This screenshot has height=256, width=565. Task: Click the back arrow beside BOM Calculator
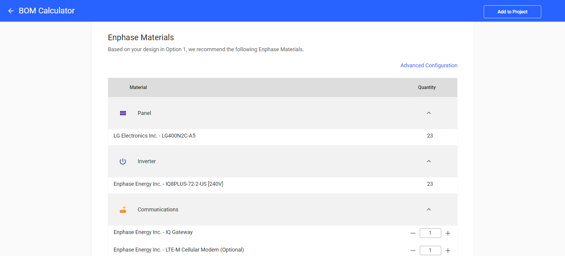pos(11,11)
